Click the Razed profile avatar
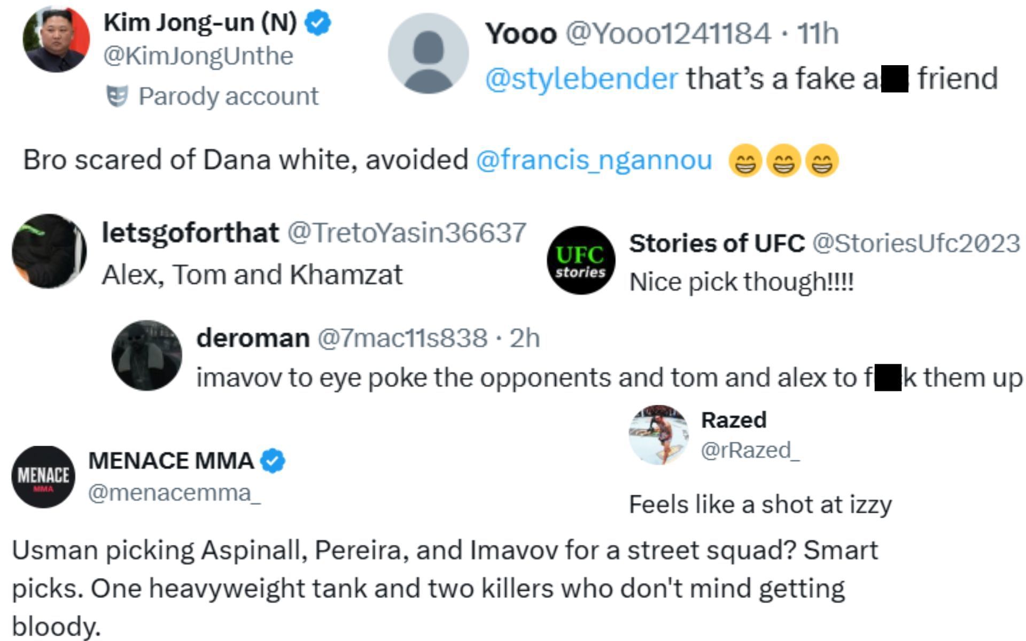This screenshot has width=1026, height=641. [658, 434]
